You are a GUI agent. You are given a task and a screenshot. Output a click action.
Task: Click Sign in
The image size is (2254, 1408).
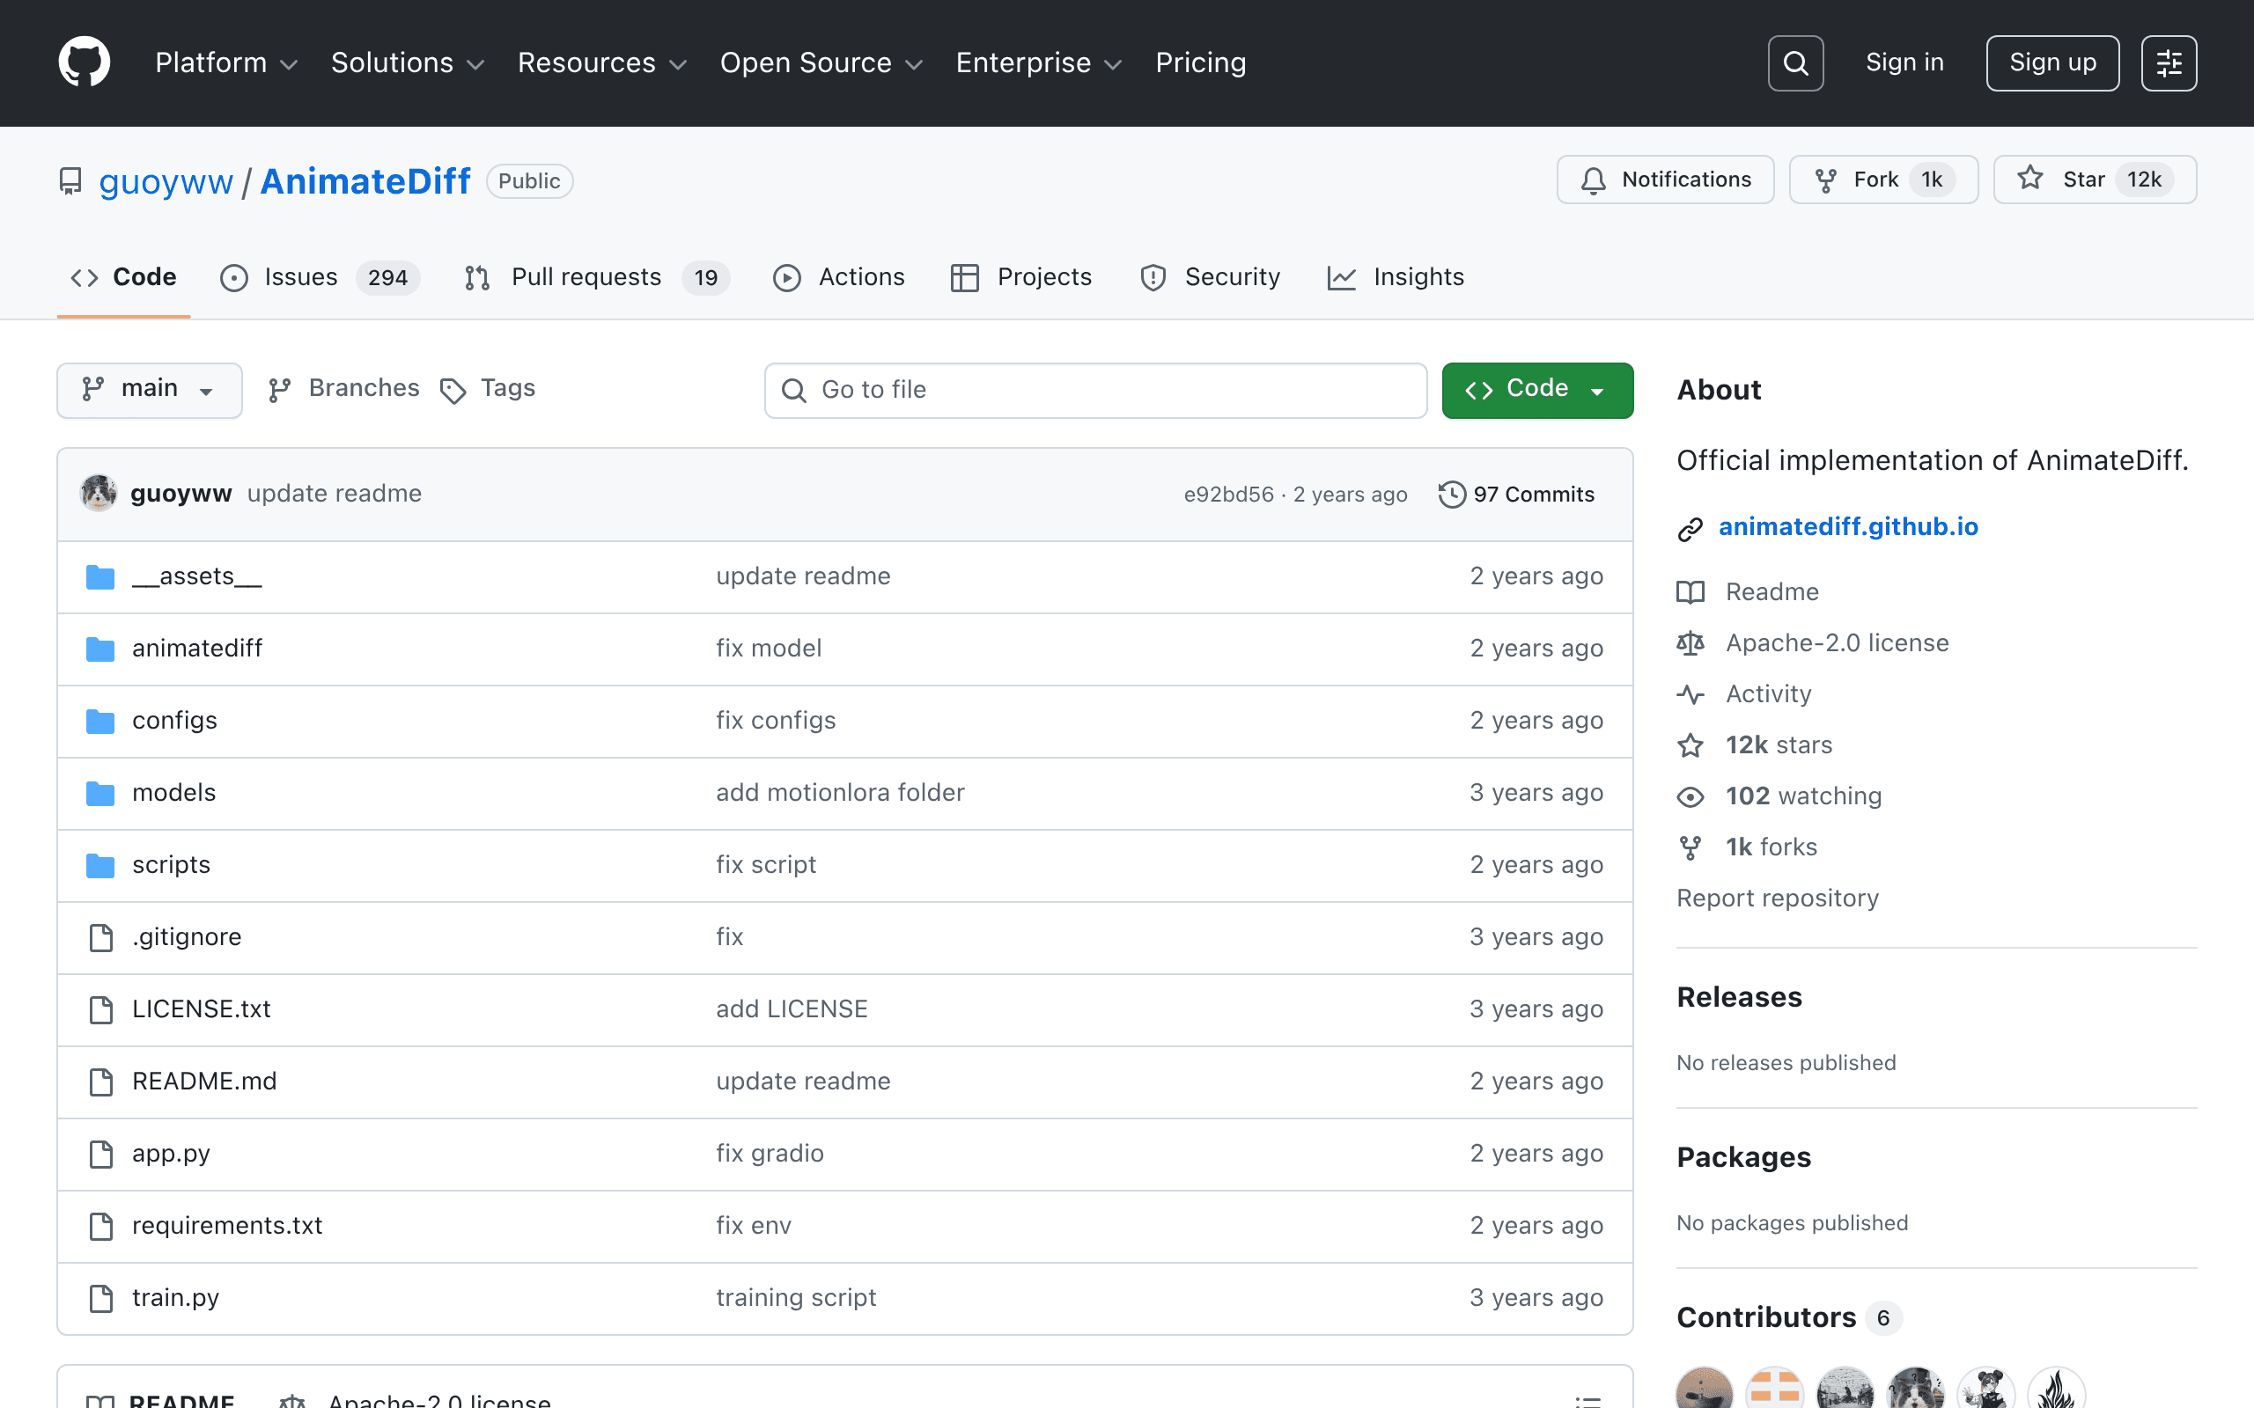[x=1904, y=62]
